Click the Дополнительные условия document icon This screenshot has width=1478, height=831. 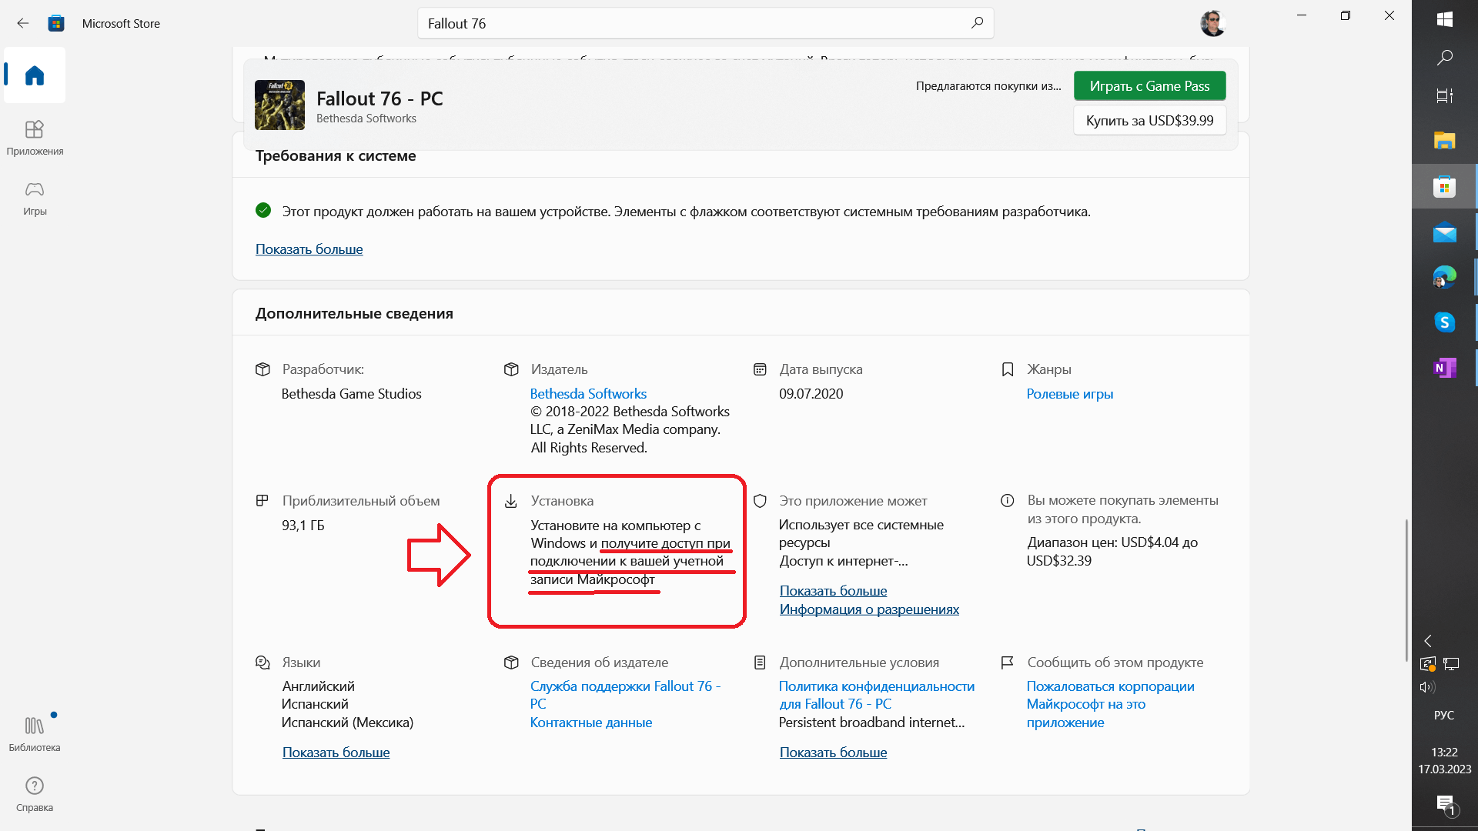tap(760, 662)
